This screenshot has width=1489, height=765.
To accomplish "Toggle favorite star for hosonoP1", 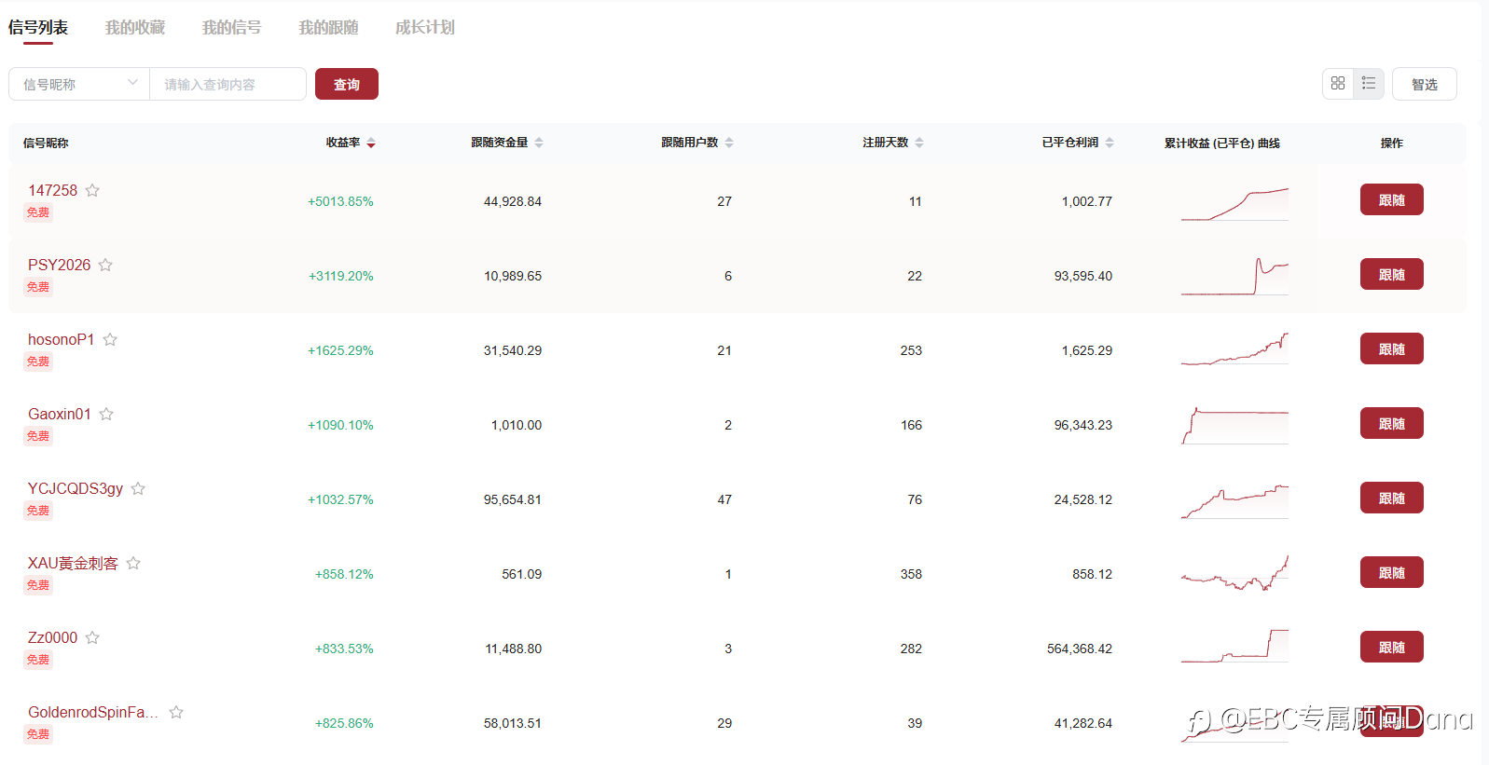I will pos(110,339).
